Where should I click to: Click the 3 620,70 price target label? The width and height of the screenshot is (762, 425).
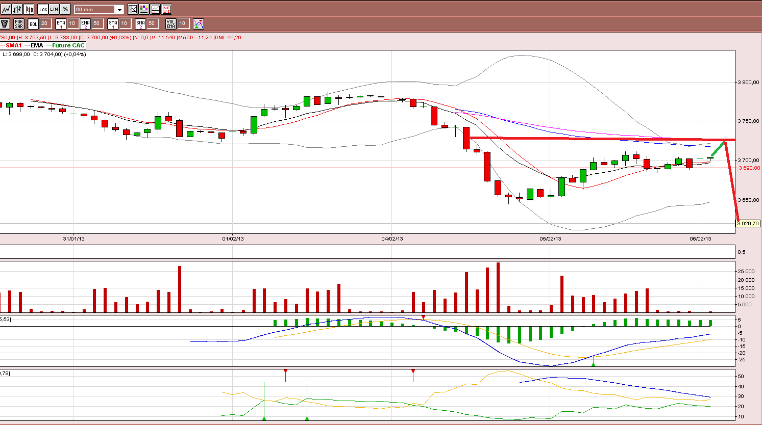[x=749, y=223]
